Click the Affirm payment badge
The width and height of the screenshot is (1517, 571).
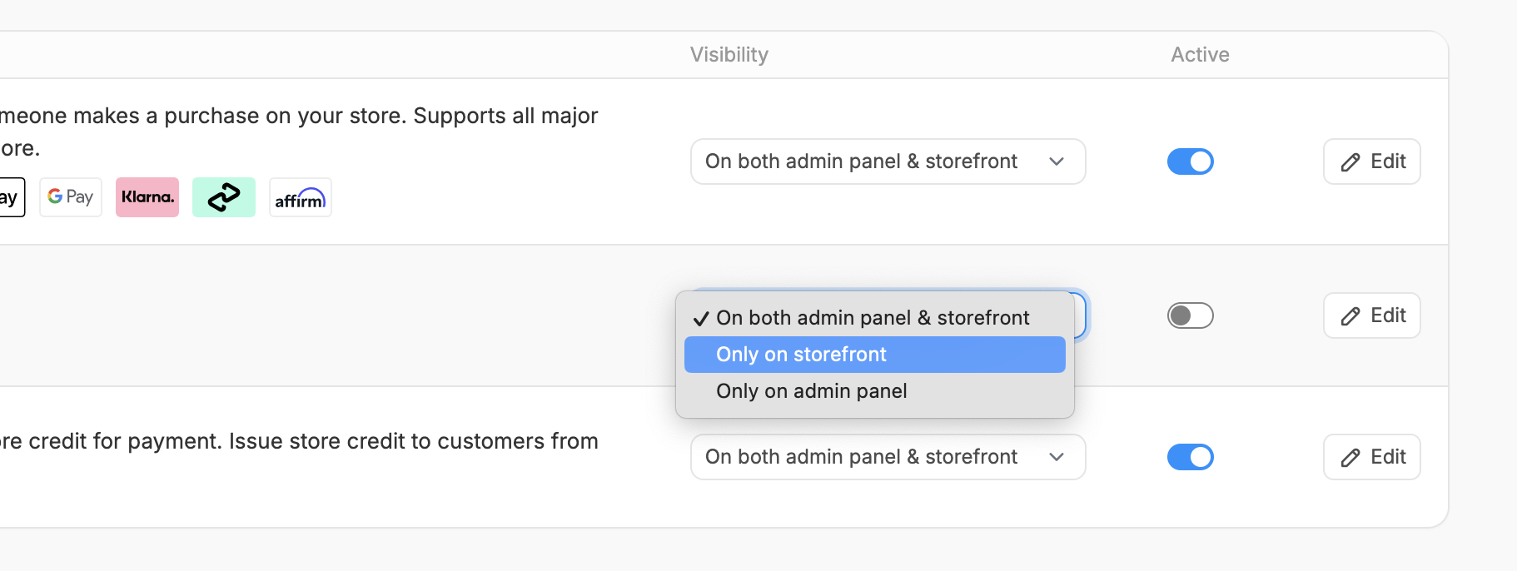301,198
